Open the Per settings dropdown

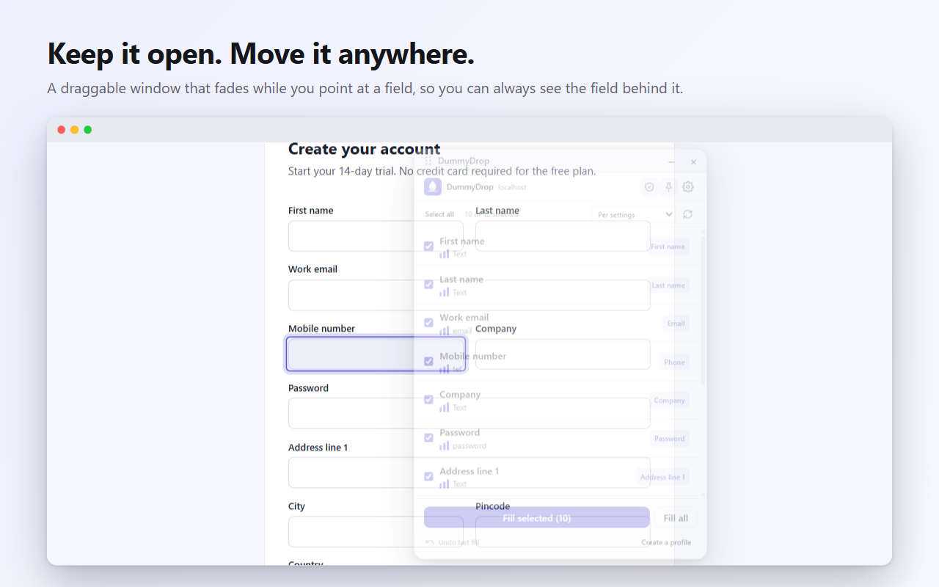[x=633, y=214]
